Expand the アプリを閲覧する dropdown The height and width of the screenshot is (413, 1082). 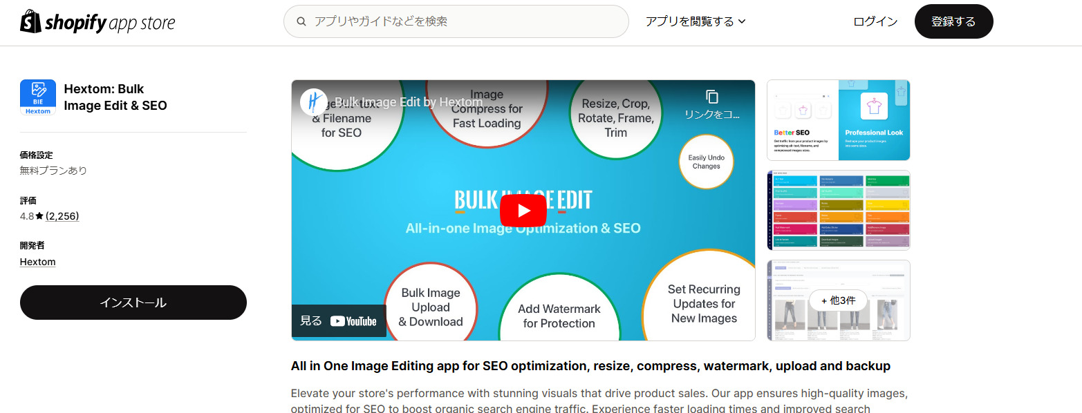696,21
